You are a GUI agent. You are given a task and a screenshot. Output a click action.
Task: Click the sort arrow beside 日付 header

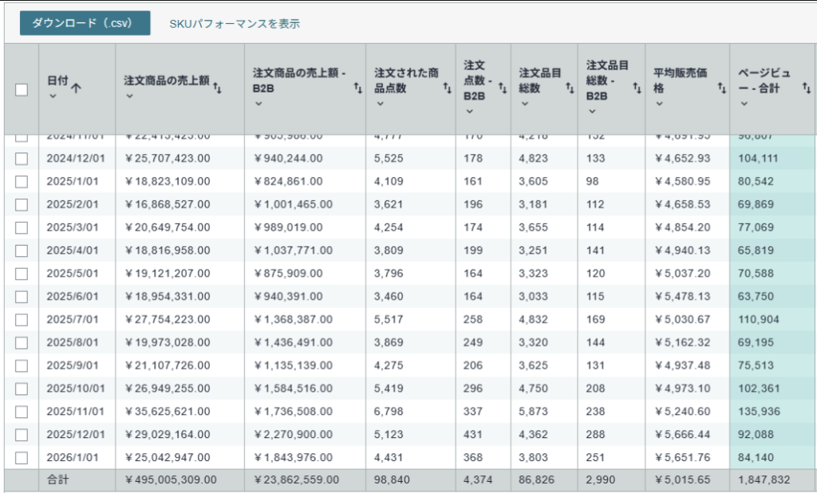(77, 88)
